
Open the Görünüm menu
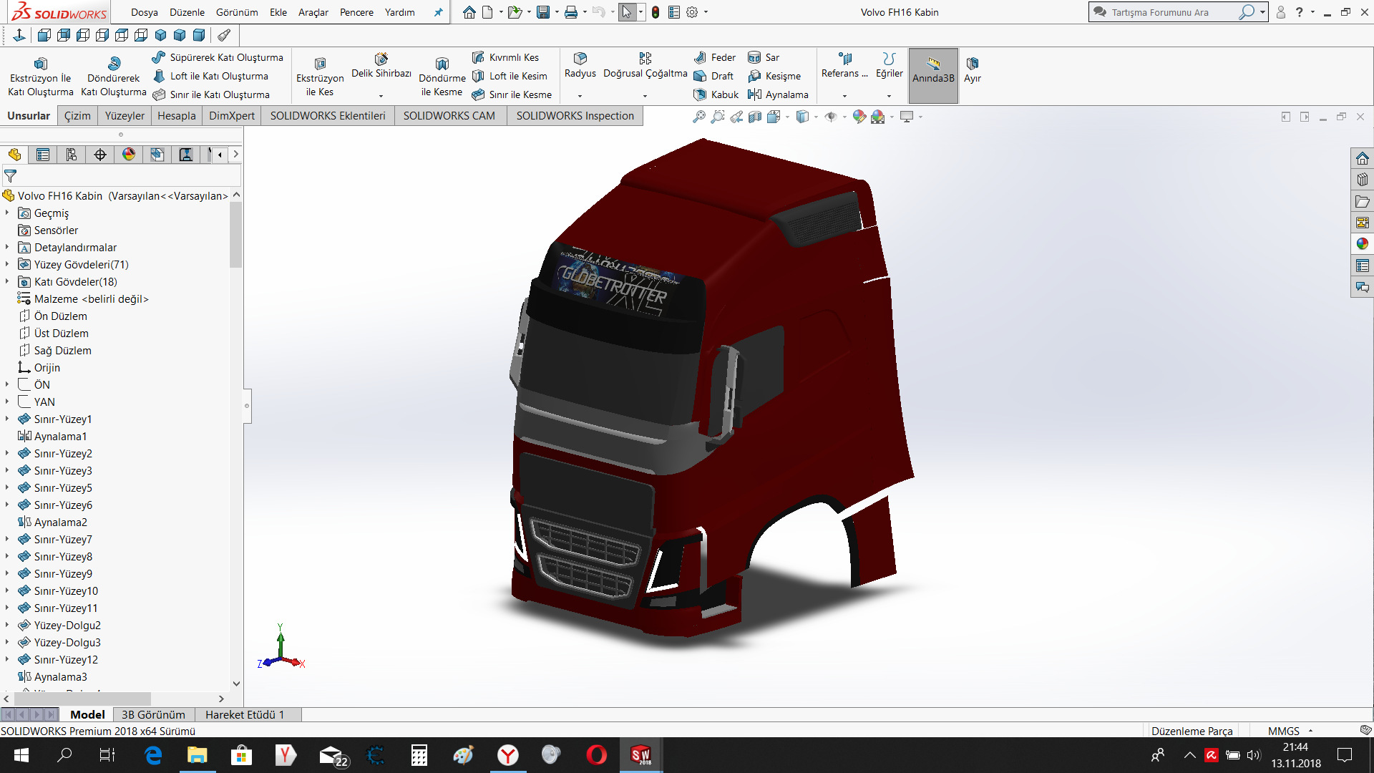pos(237,12)
